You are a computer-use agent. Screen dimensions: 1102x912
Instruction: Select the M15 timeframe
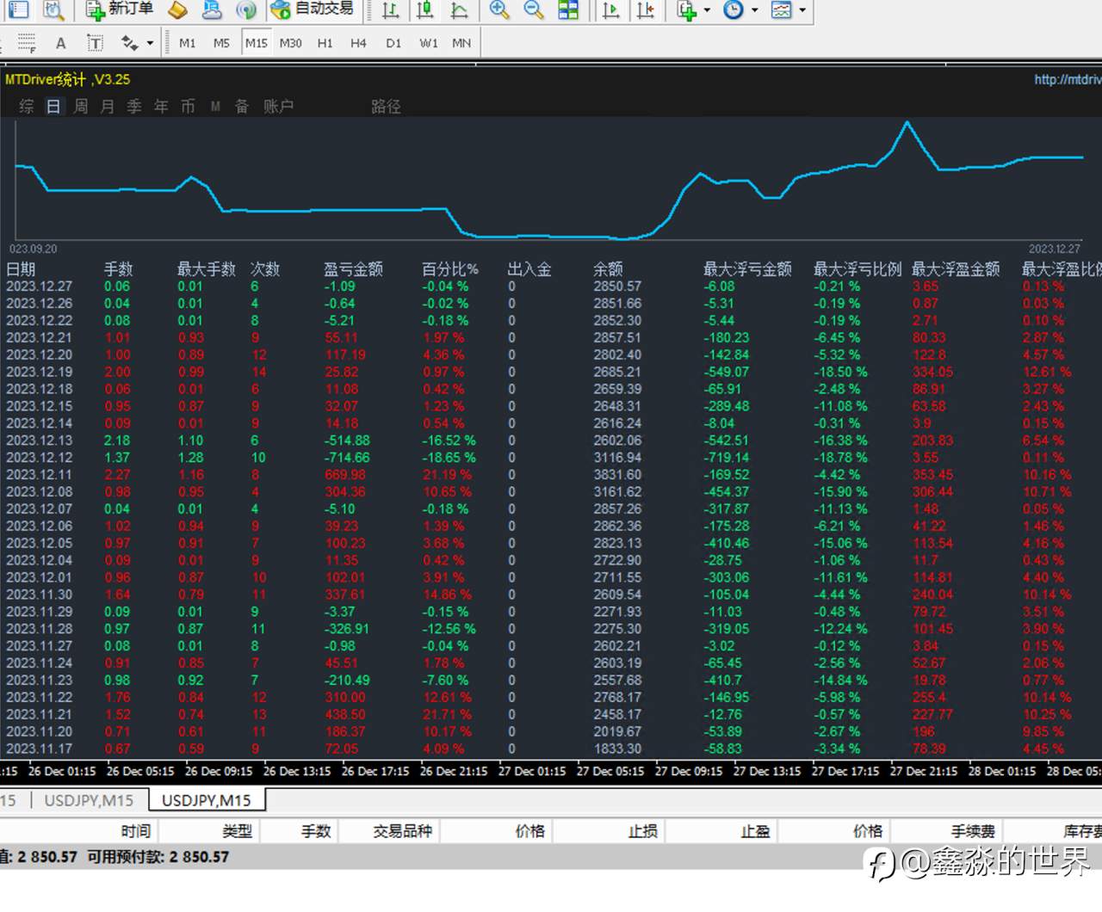click(256, 43)
